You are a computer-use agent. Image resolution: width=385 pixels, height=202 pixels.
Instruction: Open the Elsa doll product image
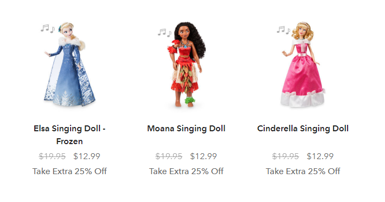[70, 64]
